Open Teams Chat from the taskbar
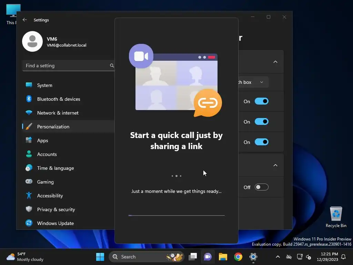353x265 pixels. tap(208, 257)
